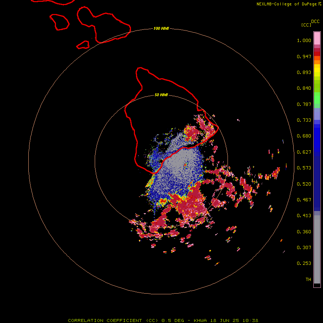Screen dimensions: 323x323
Task: Pick the orange color bar segment
Action: click(317, 62)
